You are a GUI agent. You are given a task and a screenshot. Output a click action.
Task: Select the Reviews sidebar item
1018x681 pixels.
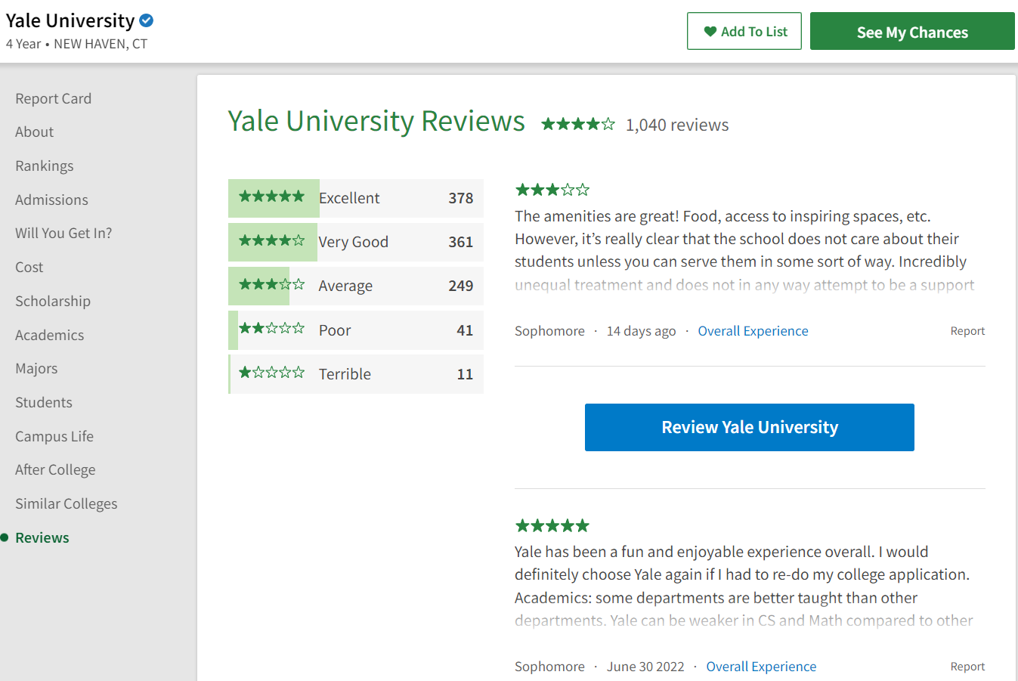click(42, 537)
